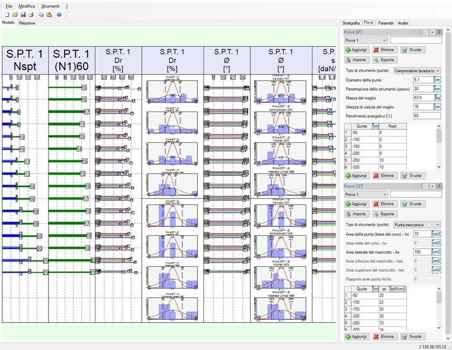Click the Print toolbar icon
Screen dimensions: 452x350
(31, 15)
